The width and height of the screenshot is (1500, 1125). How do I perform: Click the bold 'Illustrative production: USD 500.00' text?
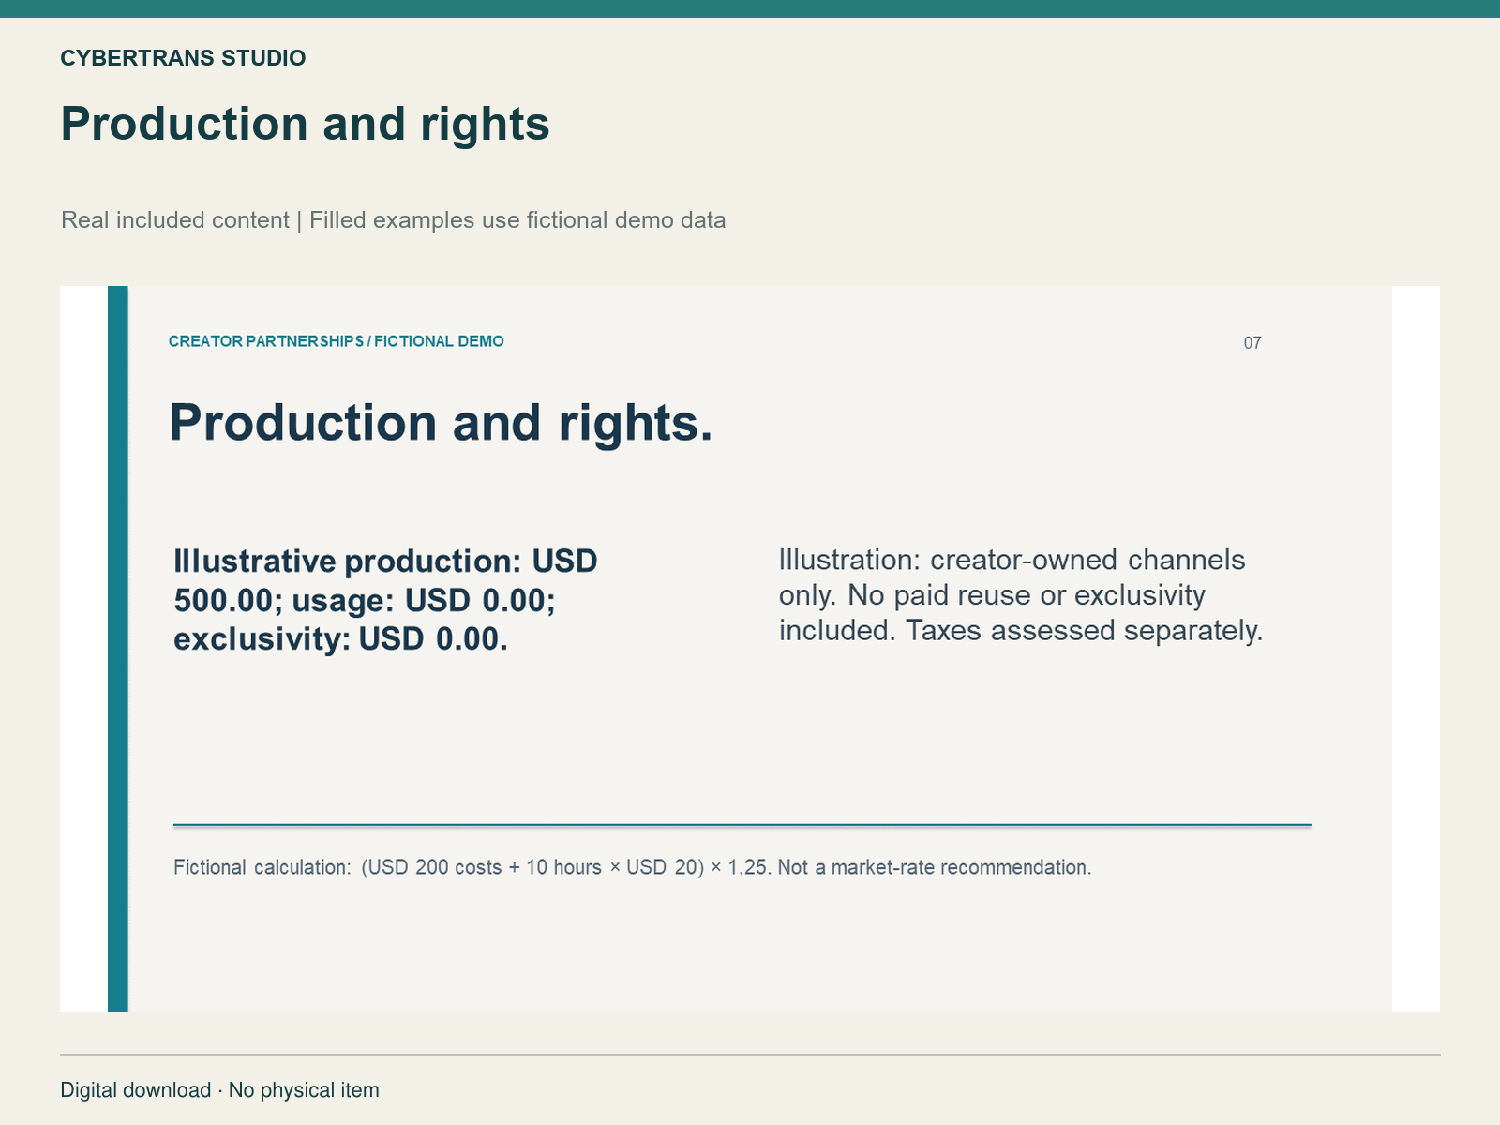pyautogui.click(x=386, y=600)
